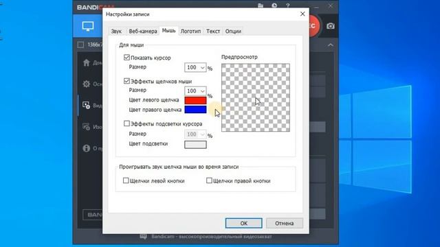
Task: Switch to the Звук tab
Action: pyautogui.click(x=116, y=31)
